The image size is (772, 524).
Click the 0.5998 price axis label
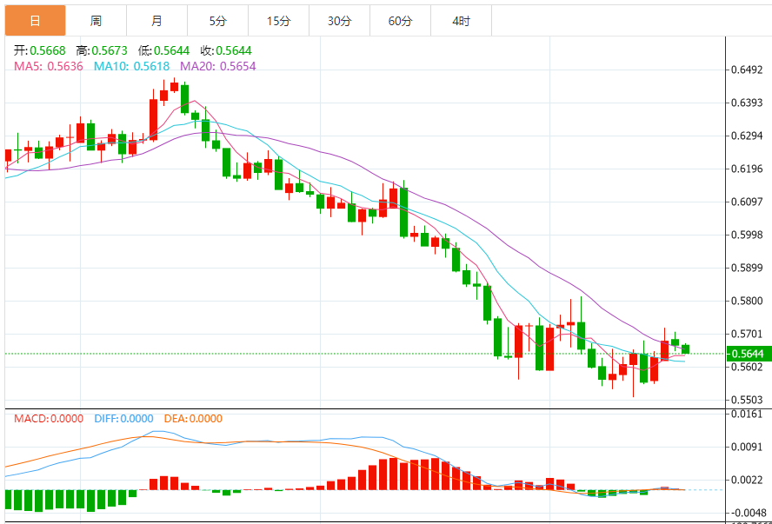pyautogui.click(x=747, y=235)
